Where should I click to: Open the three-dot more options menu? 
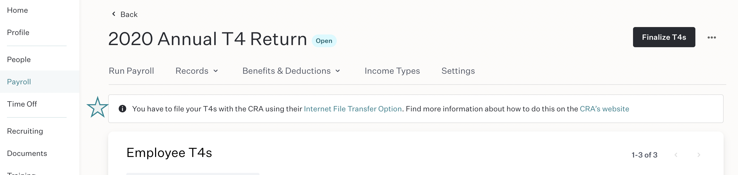[x=711, y=37]
